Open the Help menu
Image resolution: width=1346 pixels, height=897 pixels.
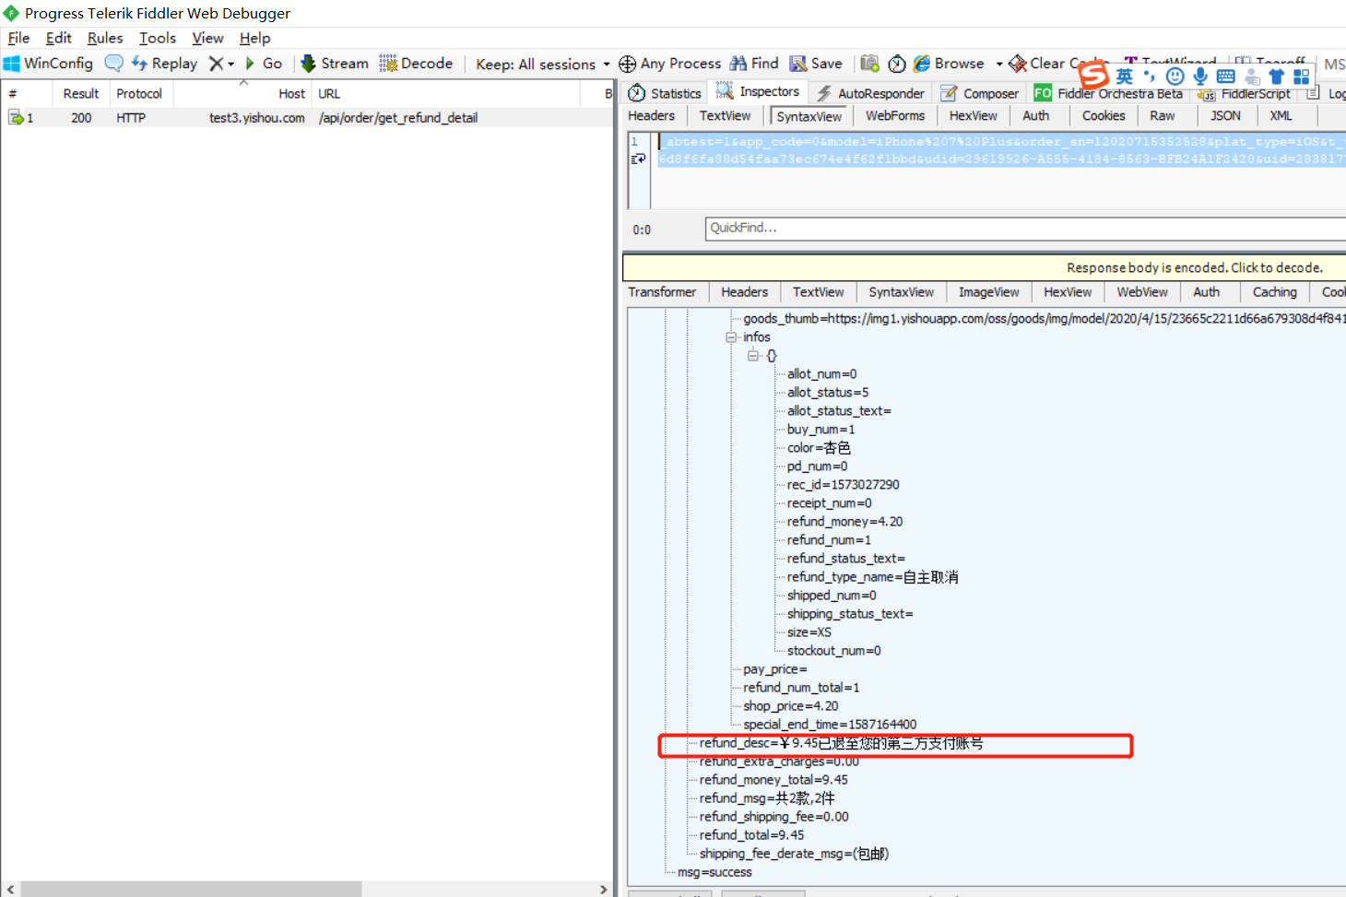coord(254,38)
